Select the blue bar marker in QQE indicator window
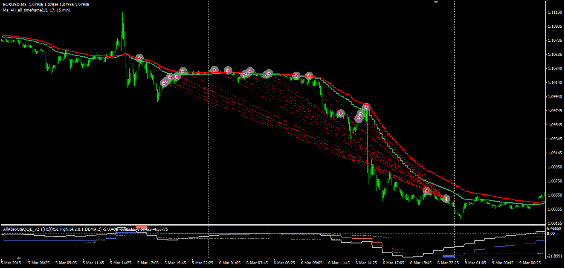Screen dimensions: 565x269 click(x=449, y=256)
